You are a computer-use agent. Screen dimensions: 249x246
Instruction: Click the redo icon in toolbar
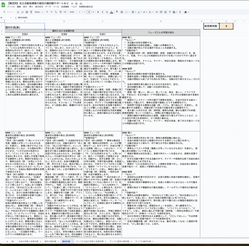22,12
